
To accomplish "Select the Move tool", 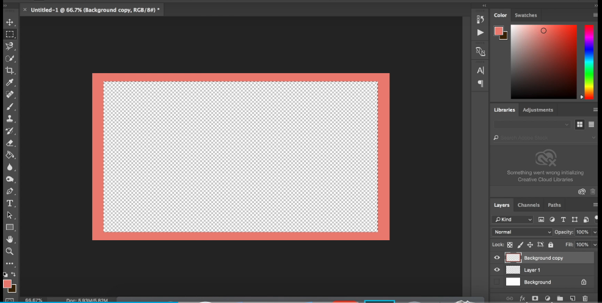I will [x=10, y=22].
